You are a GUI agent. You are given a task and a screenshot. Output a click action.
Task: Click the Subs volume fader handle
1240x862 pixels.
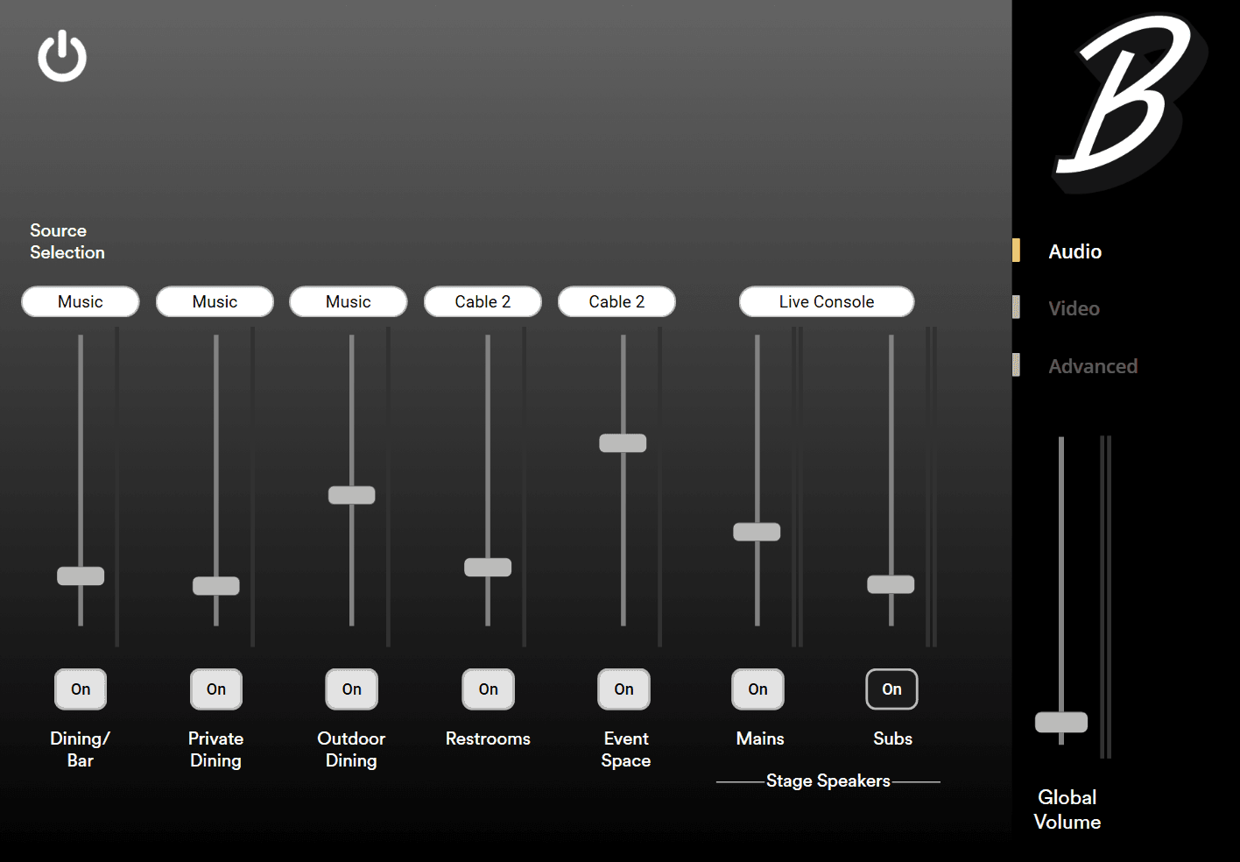[891, 584]
